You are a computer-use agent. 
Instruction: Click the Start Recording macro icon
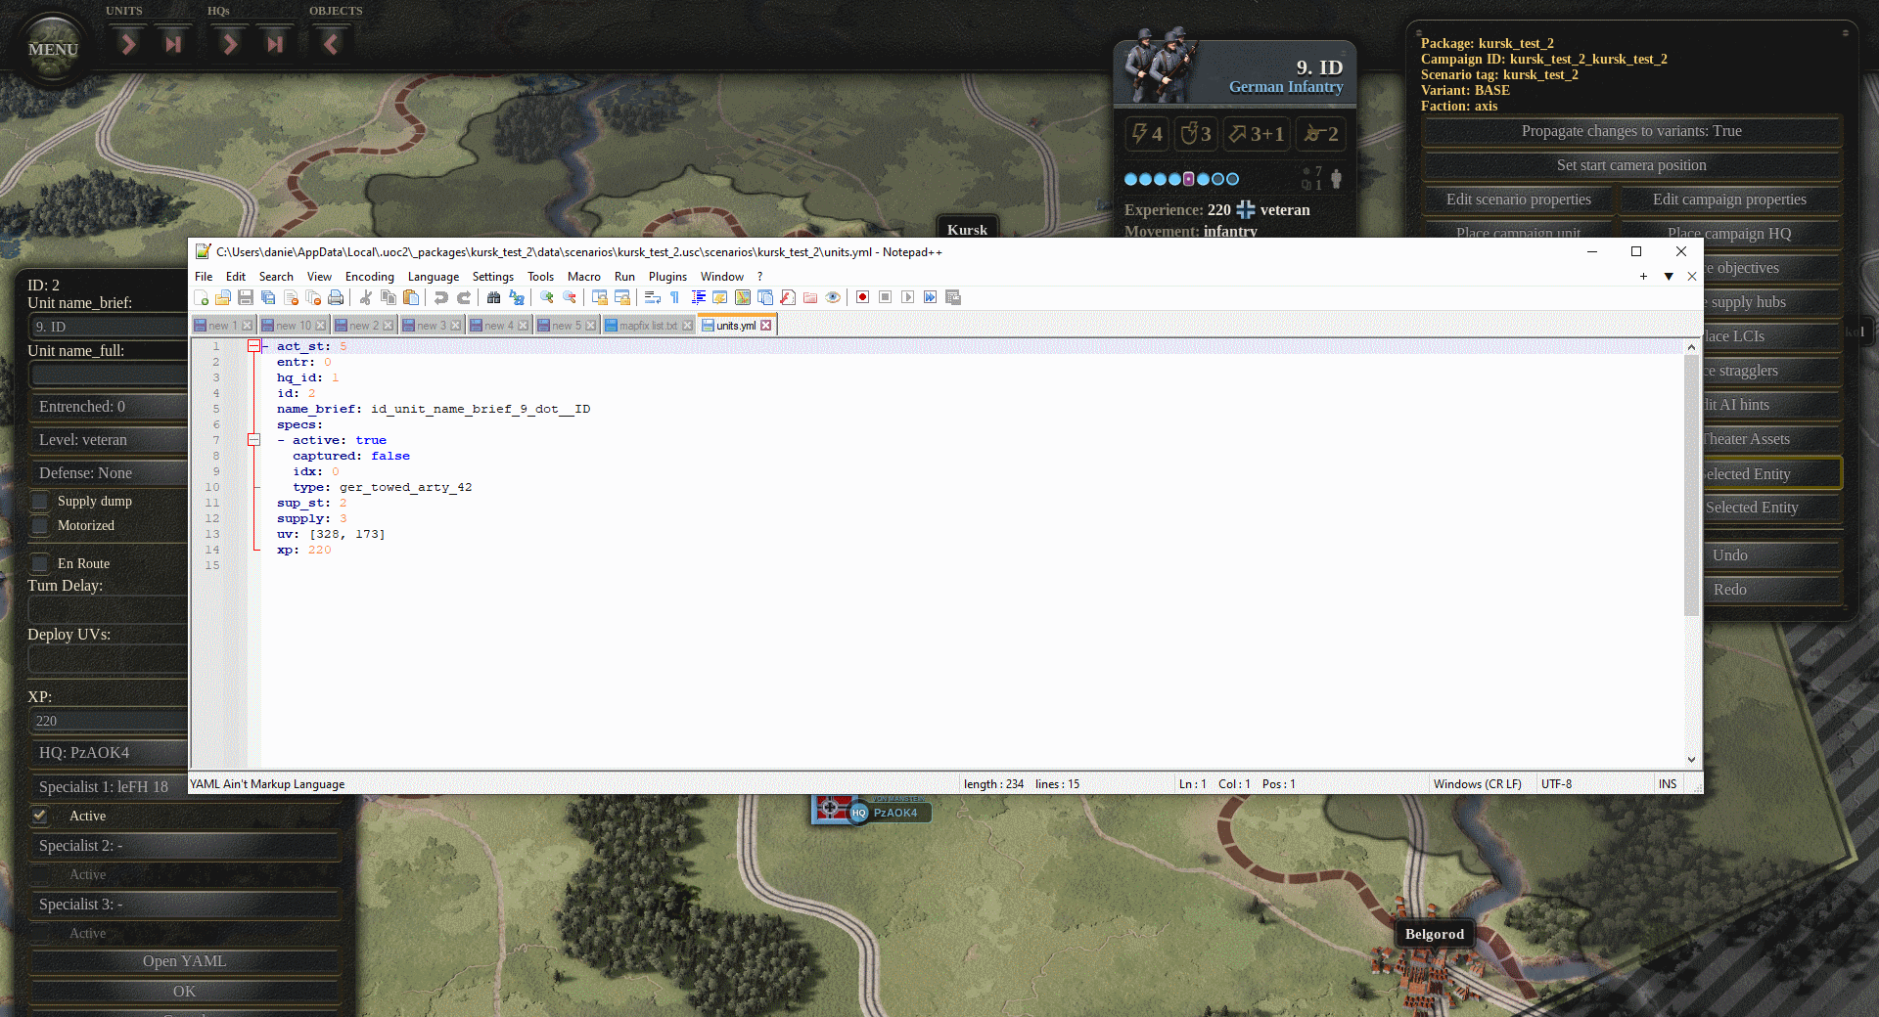862,297
